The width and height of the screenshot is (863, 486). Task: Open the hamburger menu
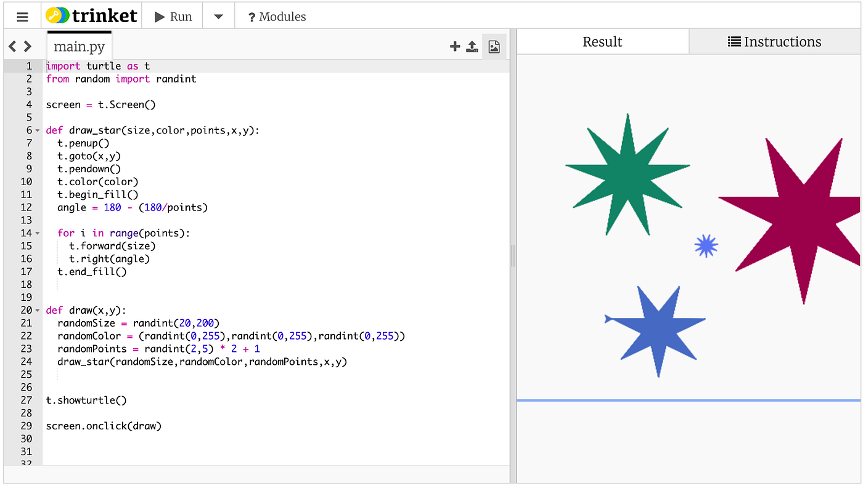[22, 16]
